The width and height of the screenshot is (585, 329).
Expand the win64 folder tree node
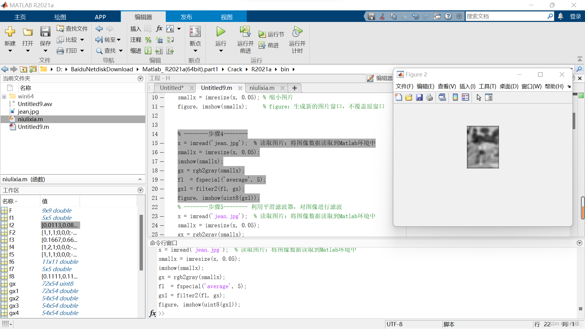coord(4,97)
